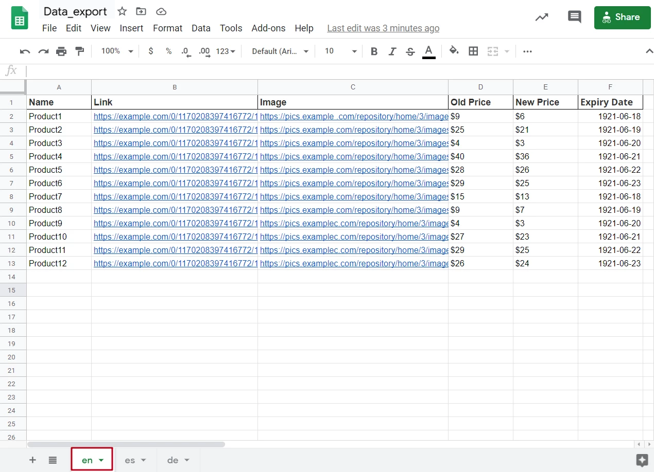Open the fill color picker
Screen dimensions: 654x472
(x=454, y=51)
